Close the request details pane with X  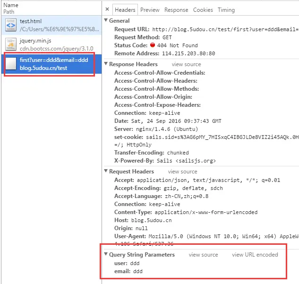point(107,9)
